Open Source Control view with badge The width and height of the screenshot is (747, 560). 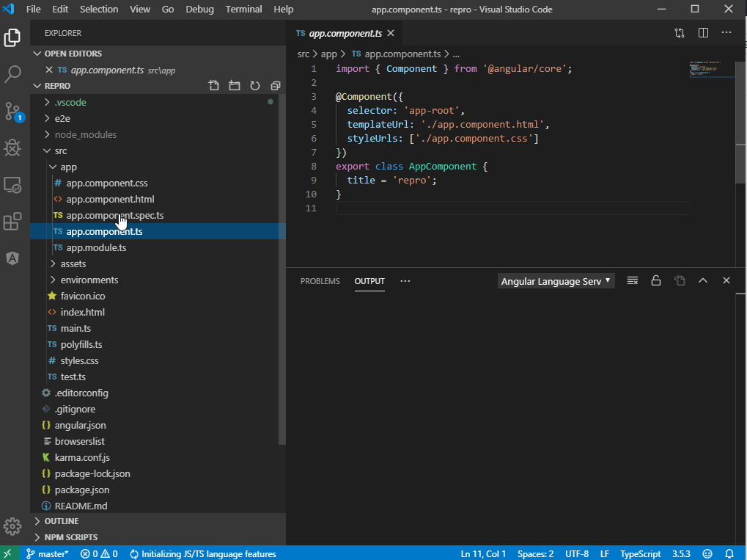point(12,112)
